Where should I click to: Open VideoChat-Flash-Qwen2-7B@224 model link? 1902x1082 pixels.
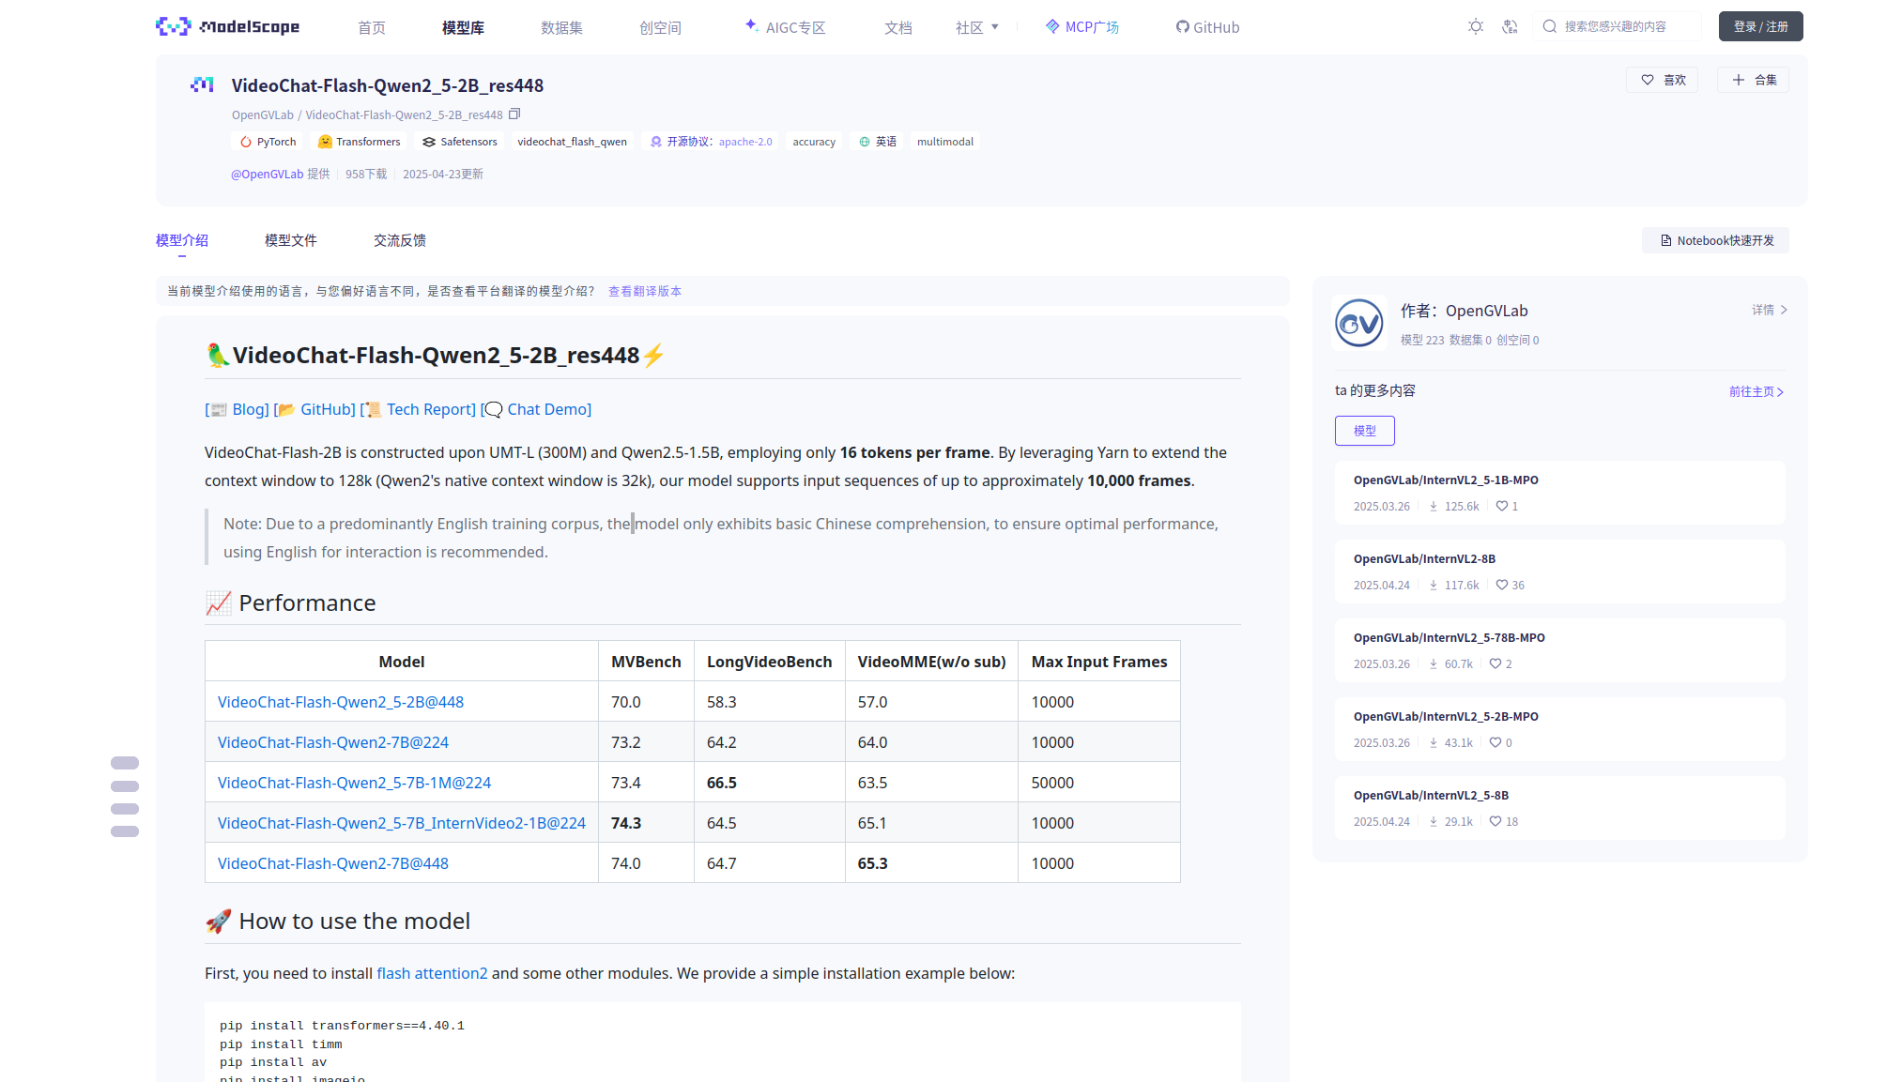tap(332, 742)
